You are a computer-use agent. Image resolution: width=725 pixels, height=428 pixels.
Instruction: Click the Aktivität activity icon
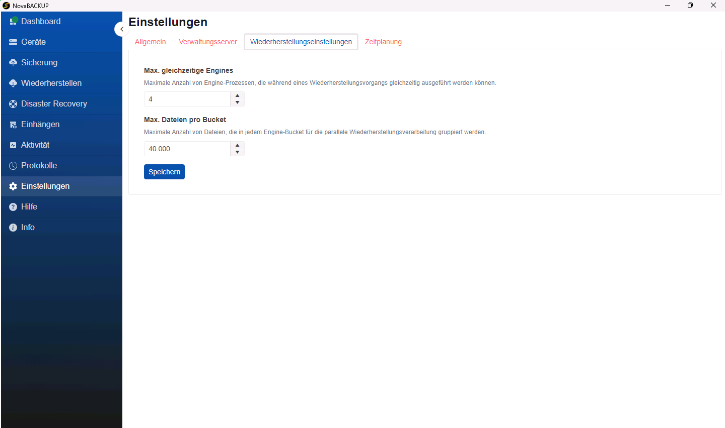click(13, 145)
